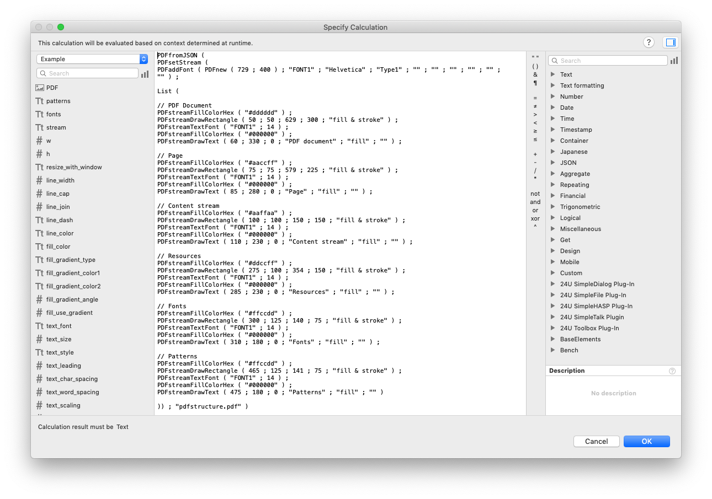Select the text_leading field

pyautogui.click(x=63, y=366)
